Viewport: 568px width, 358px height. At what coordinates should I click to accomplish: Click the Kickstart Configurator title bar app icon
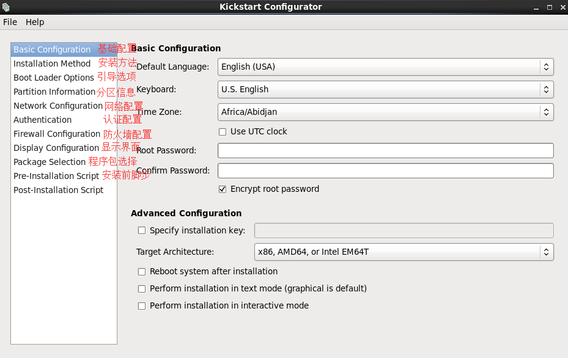[x=6, y=7]
